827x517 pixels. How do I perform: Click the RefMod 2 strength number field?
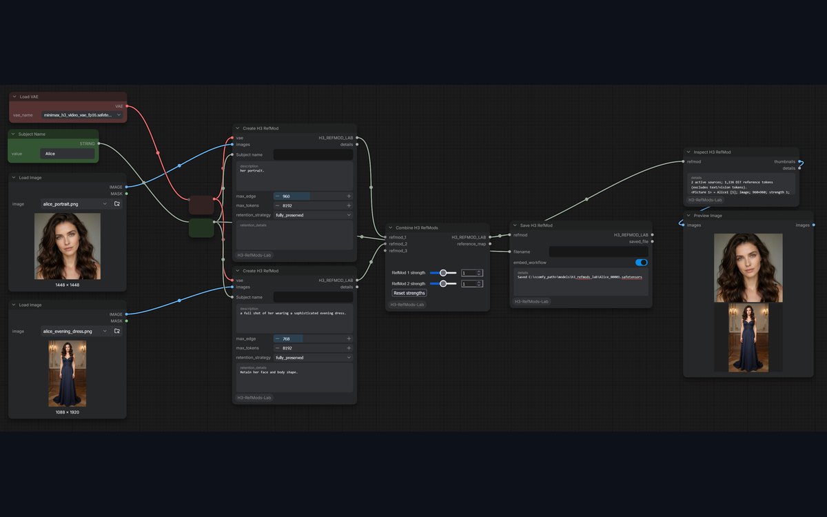click(x=472, y=283)
